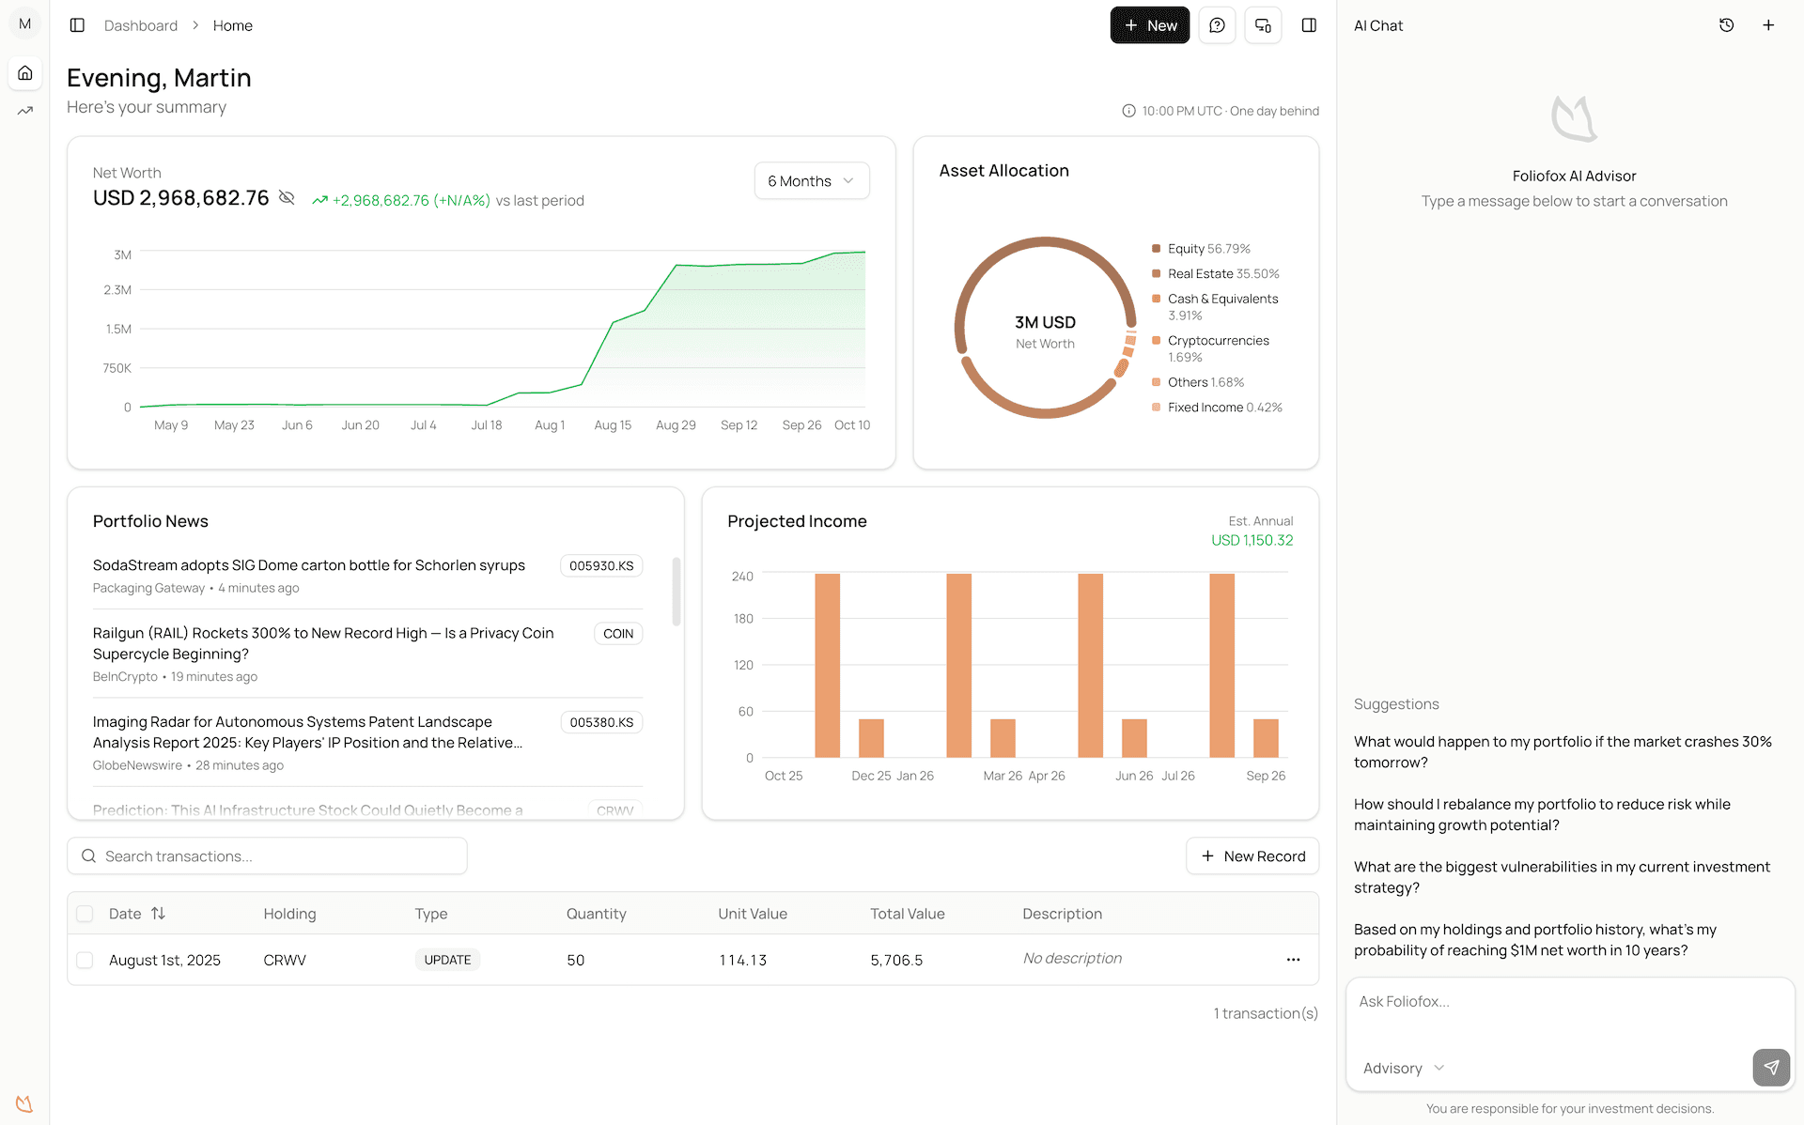1804x1125 pixels.
Task: Open the feedback chat bubble icon
Action: 1217,25
